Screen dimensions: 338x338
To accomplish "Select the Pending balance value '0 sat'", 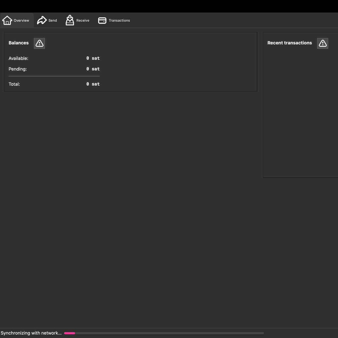I will (x=93, y=69).
